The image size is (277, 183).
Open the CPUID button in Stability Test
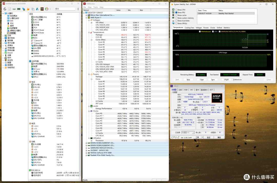(226, 80)
